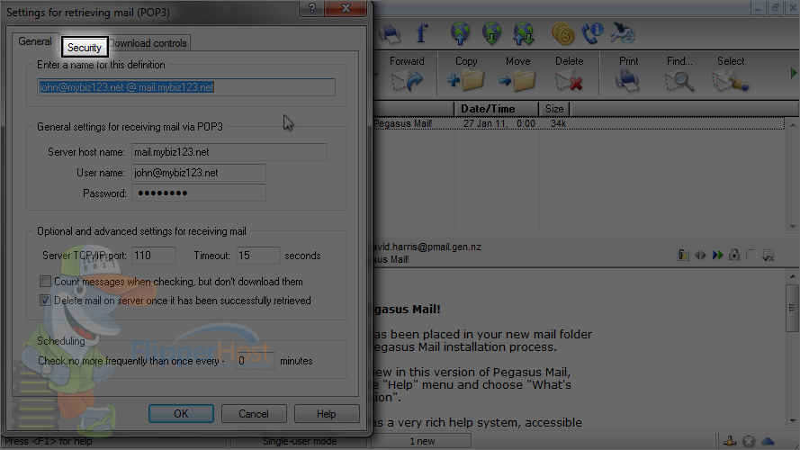Image resolution: width=800 pixels, height=450 pixels.
Task: Click the blue triangle status bar icon
Action: pos(768,441)
